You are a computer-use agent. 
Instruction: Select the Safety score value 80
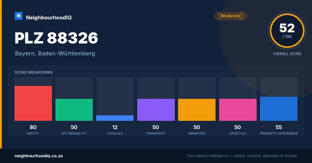point(33,127)
